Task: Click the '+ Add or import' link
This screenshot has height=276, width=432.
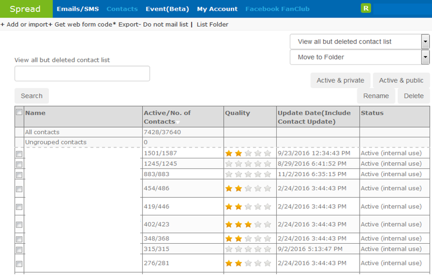Action: click(x=25, y=25)
